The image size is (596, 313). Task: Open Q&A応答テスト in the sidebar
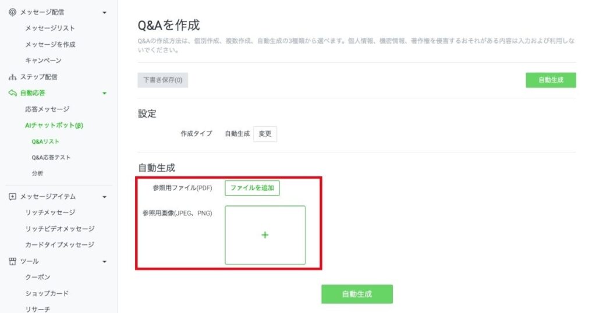pos(51,157)
